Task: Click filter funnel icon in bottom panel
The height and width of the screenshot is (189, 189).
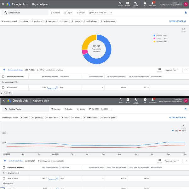Action: [5, 161]
